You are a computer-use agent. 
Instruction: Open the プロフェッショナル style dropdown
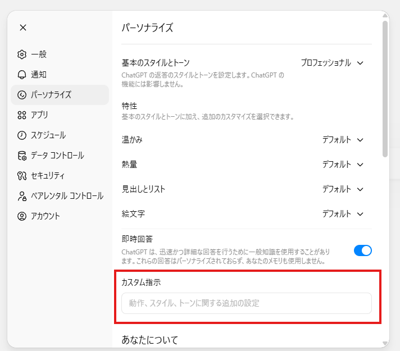(x=332, y=63)
